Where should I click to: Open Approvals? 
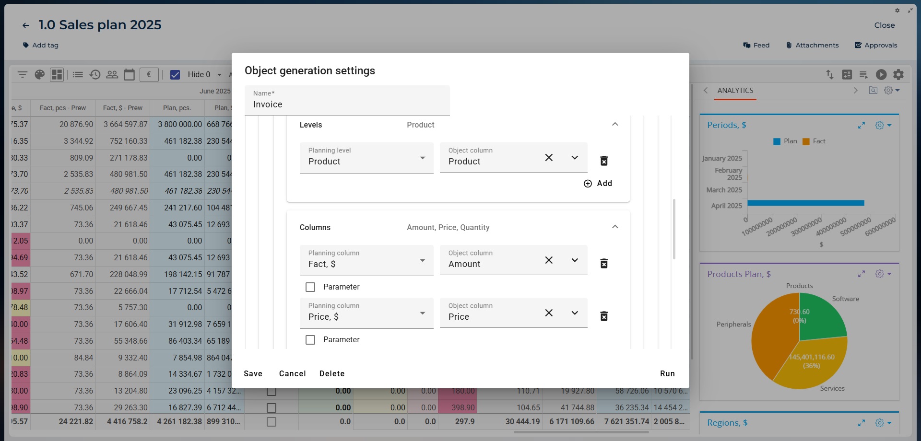[x=876, y=45]
